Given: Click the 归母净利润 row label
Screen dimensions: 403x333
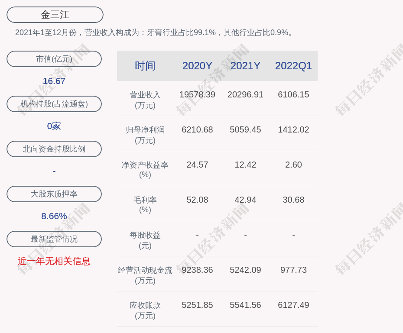Looking at the screenshot, I should click(145, 135).
